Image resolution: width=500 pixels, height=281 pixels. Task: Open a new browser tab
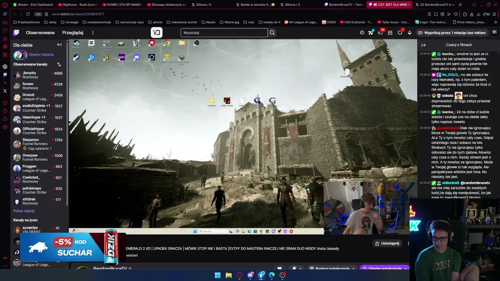(460, 5)
